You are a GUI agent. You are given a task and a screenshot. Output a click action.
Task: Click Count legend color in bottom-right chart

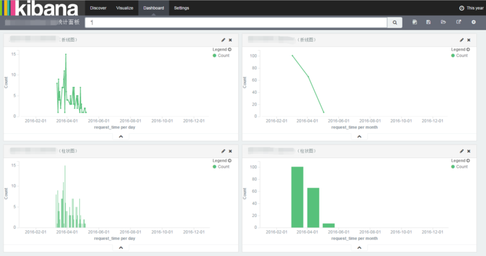[x=453, y=167]
